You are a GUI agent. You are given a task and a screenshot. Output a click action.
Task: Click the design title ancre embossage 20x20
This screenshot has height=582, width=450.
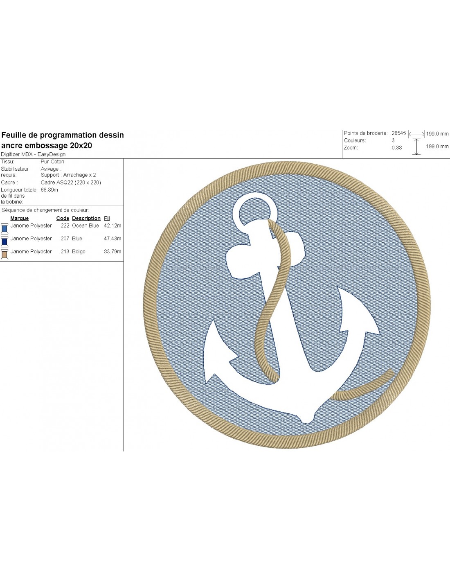coord(47,145)
